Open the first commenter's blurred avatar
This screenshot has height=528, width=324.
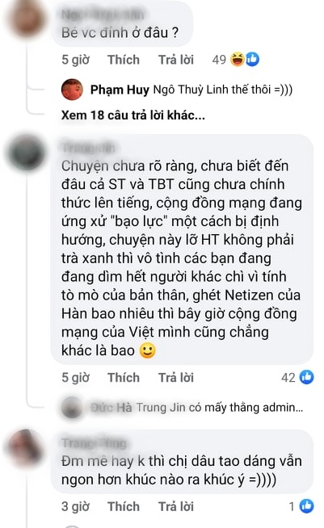27,19
